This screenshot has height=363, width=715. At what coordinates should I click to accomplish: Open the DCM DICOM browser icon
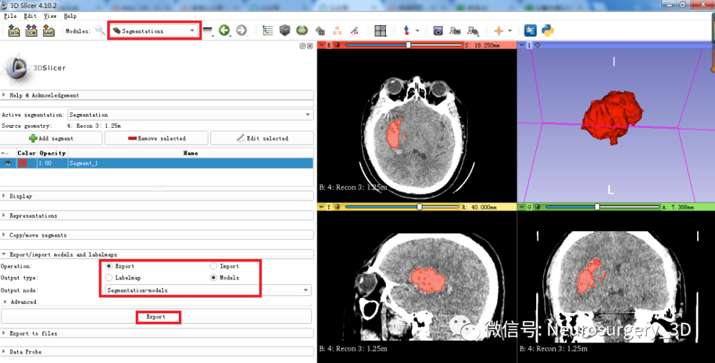[x=31, y=31]
